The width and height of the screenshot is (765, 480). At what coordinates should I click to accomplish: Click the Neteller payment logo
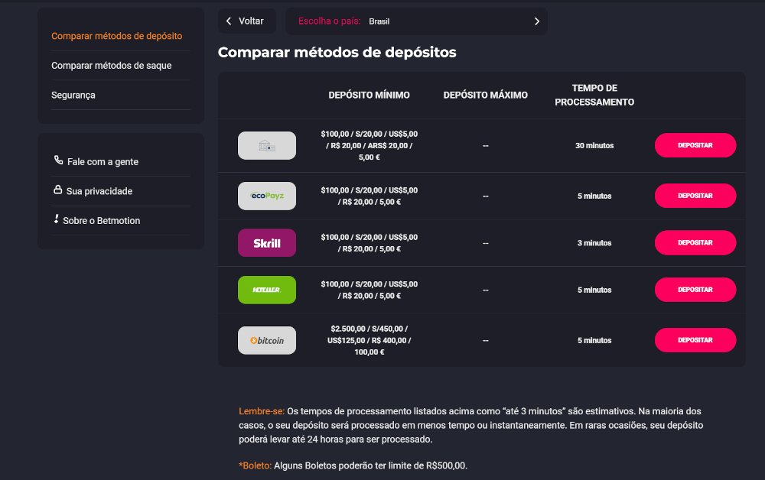tap(266, 290)
